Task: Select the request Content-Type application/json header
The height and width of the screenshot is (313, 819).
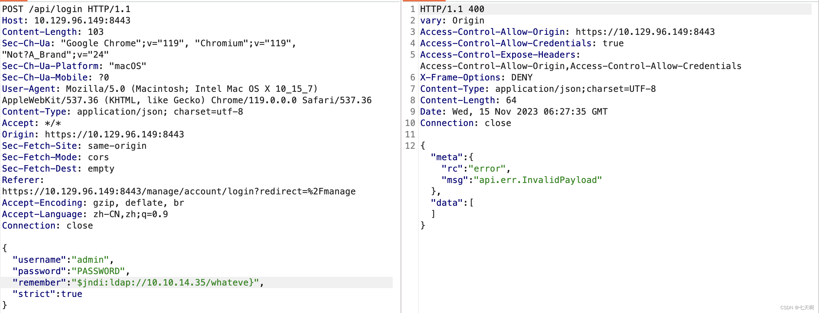Action: coord(123,112)
